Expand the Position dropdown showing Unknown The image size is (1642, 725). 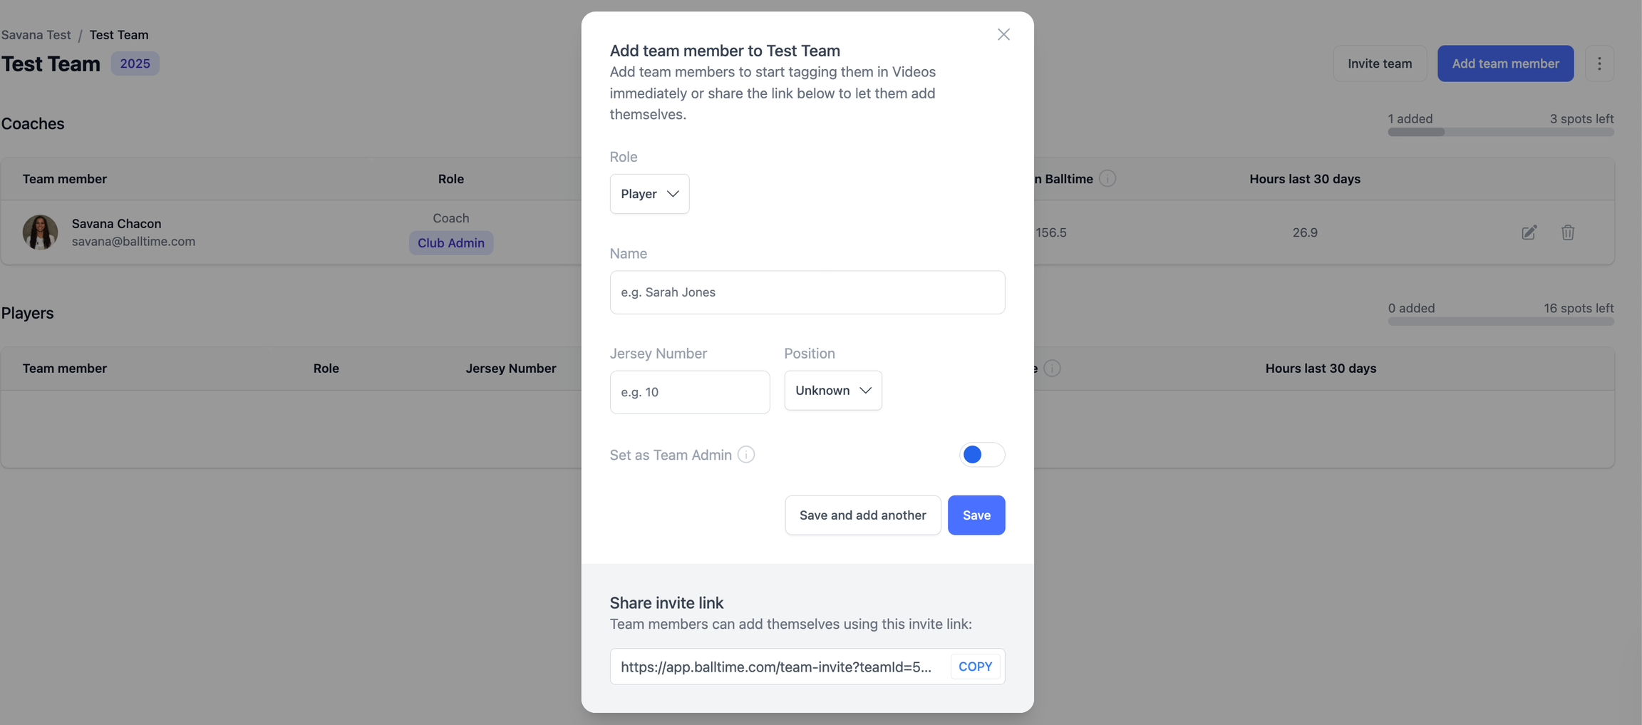(x=832, y=391)
